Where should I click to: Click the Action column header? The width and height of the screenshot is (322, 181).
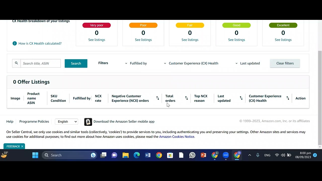[x=300, y=98]
